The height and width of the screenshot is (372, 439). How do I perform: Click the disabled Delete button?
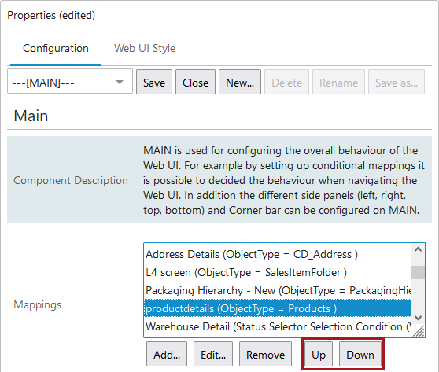[286, 82]
